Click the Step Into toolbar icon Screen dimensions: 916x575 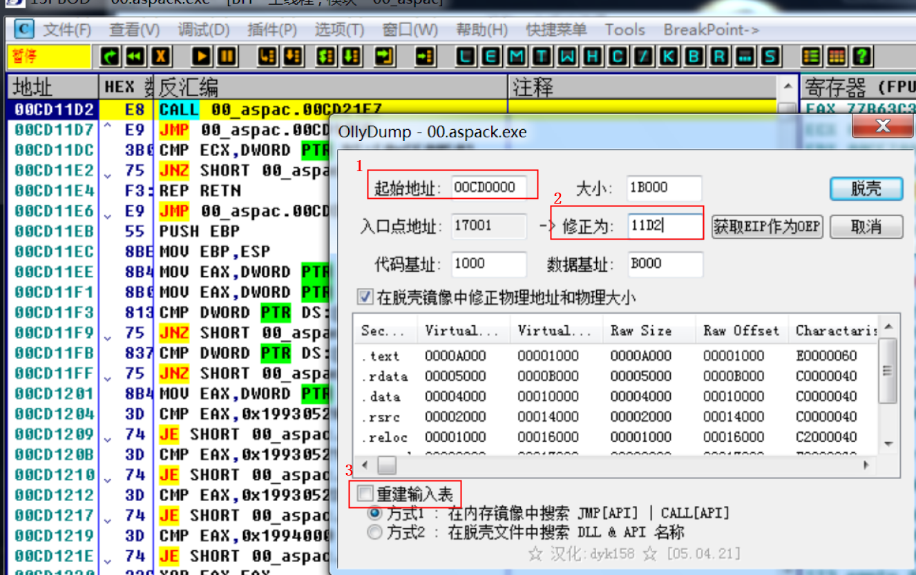tap(267, 56)
